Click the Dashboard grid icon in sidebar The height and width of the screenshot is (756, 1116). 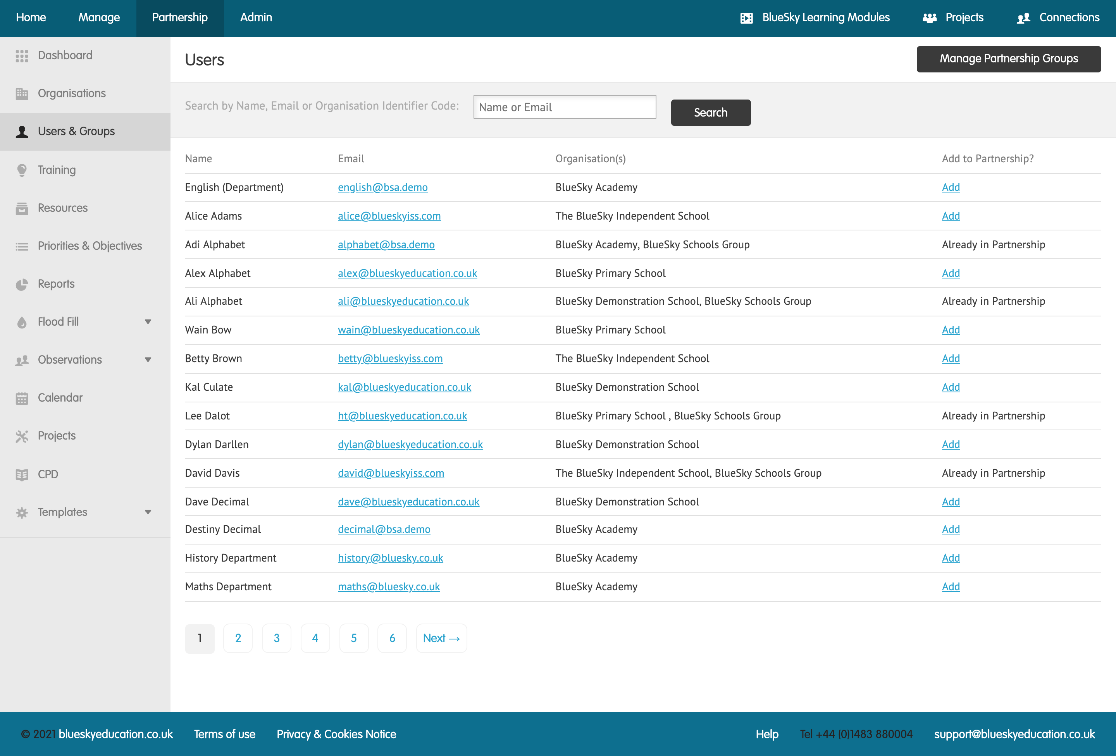tap(22, 56)
